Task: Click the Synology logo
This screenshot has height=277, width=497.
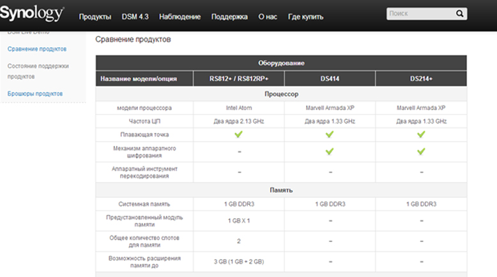Action: tap(32, 13)
